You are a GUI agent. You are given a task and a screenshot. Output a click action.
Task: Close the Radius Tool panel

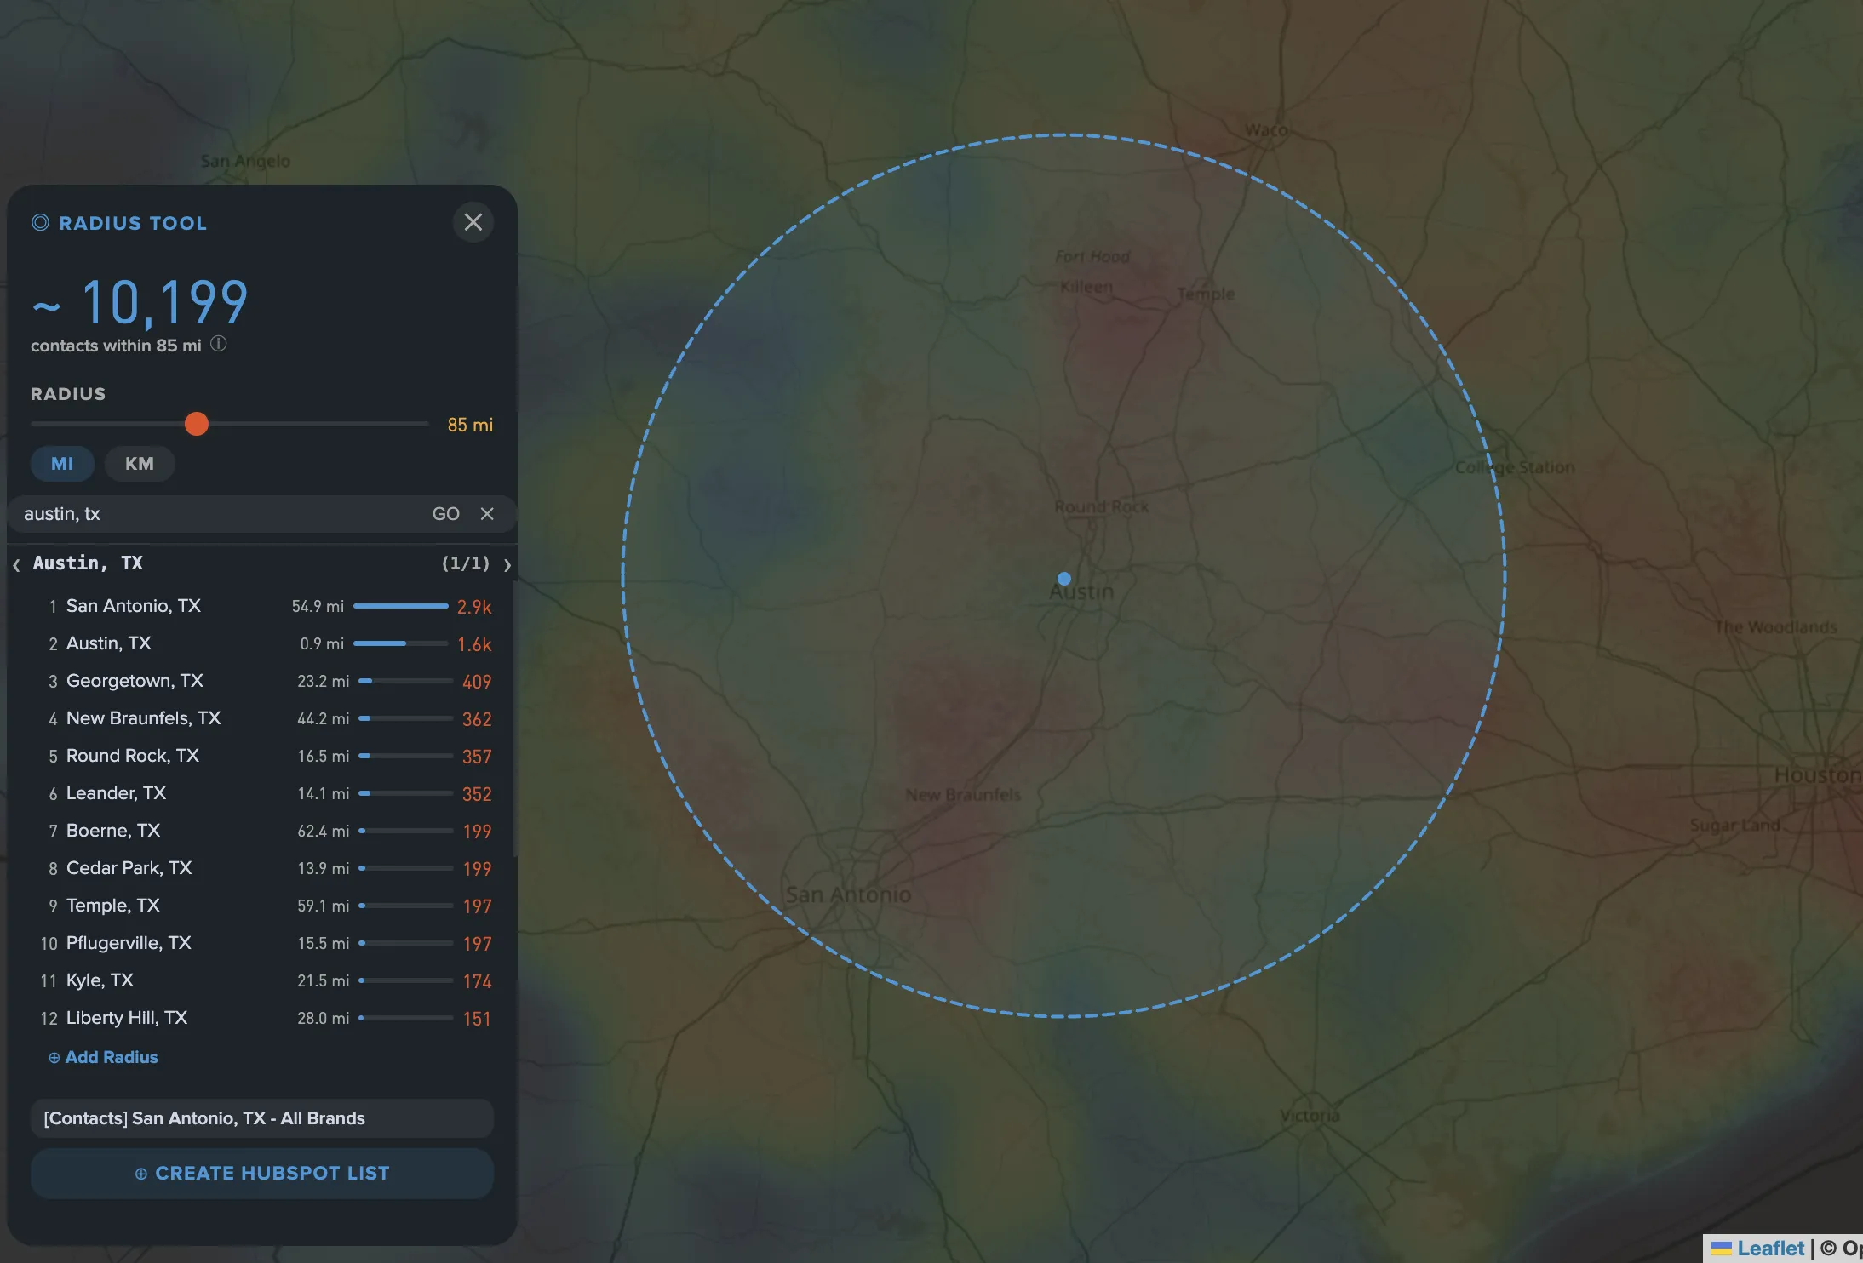pos(473,222)
